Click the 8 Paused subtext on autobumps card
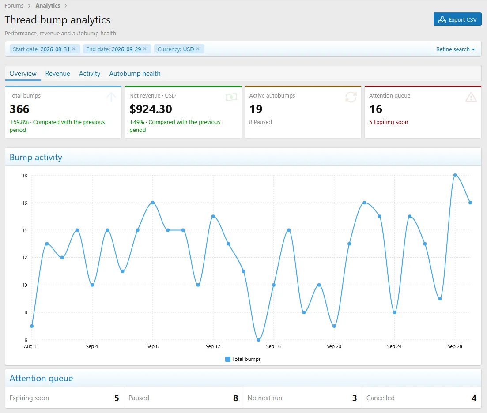This screenshot has width=487, height=413. click(x=260, y=122)
